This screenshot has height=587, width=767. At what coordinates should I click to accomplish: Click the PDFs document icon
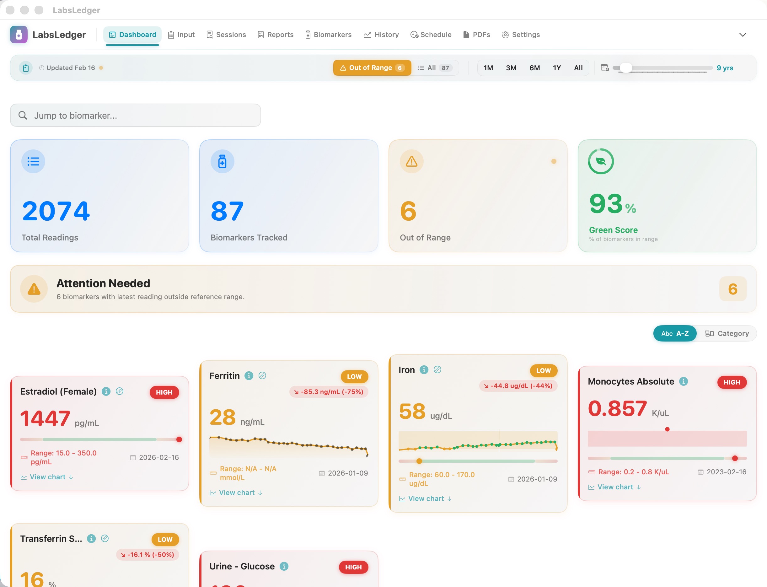click(466, 35)
